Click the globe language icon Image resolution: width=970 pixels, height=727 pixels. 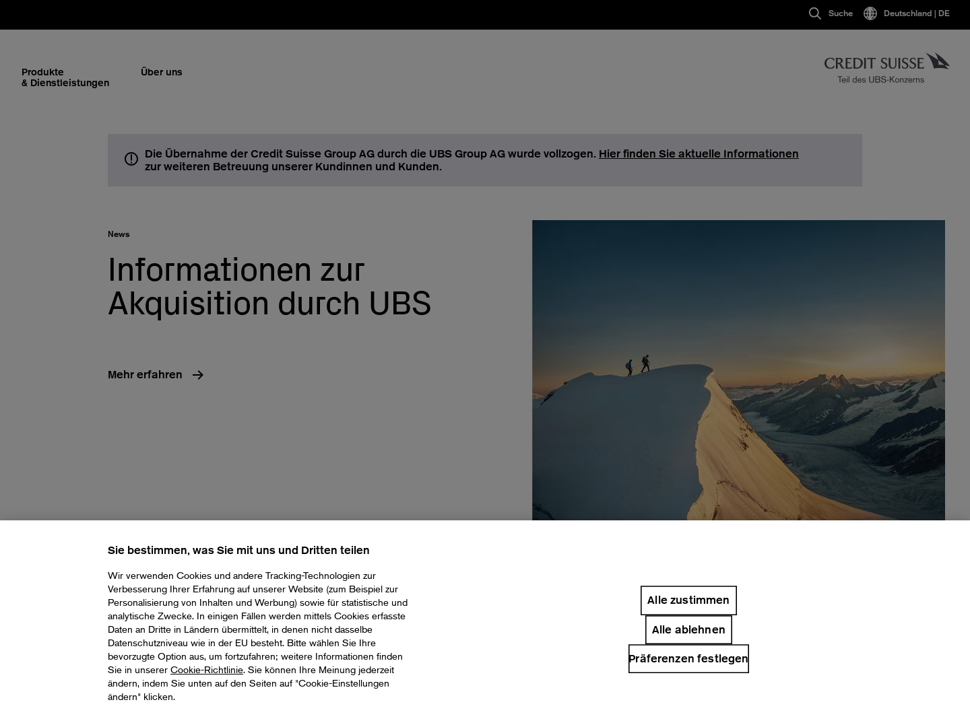pyautogui.click(x=870, y=13)
